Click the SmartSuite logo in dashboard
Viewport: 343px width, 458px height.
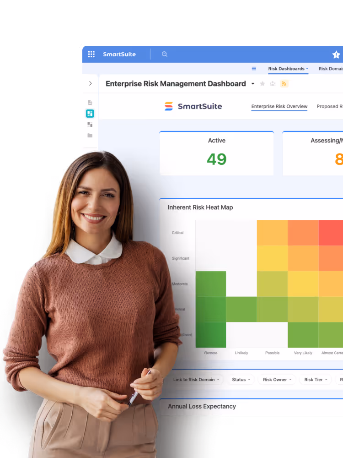pos(193,106)
